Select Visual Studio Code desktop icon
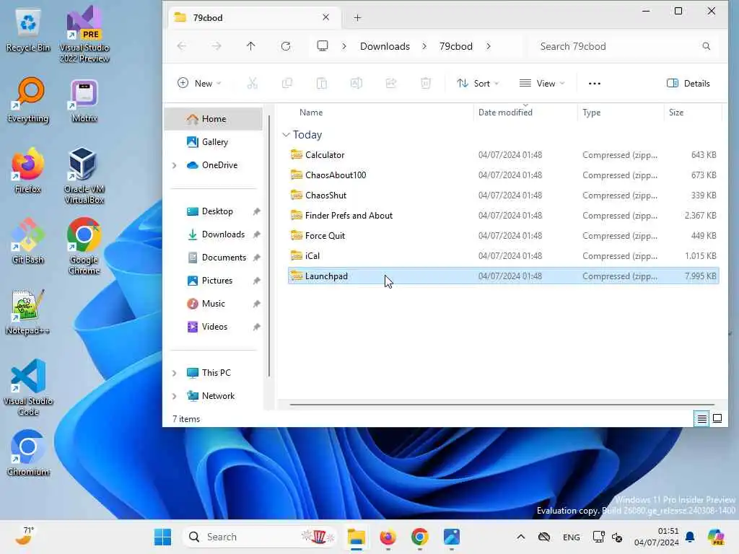This screenshot has height=554, width=739. (28, 387)
